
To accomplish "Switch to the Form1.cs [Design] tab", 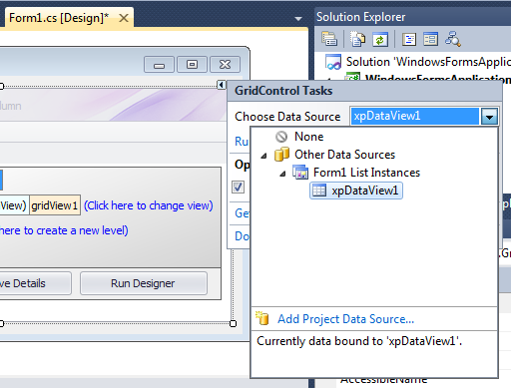I will coord(59,18).
